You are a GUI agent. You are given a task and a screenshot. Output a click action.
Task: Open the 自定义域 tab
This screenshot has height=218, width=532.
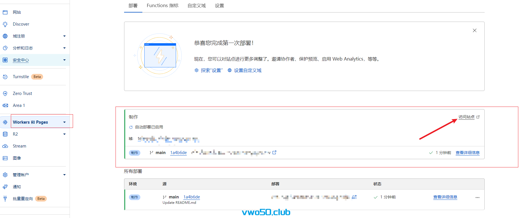coord(197,6)
